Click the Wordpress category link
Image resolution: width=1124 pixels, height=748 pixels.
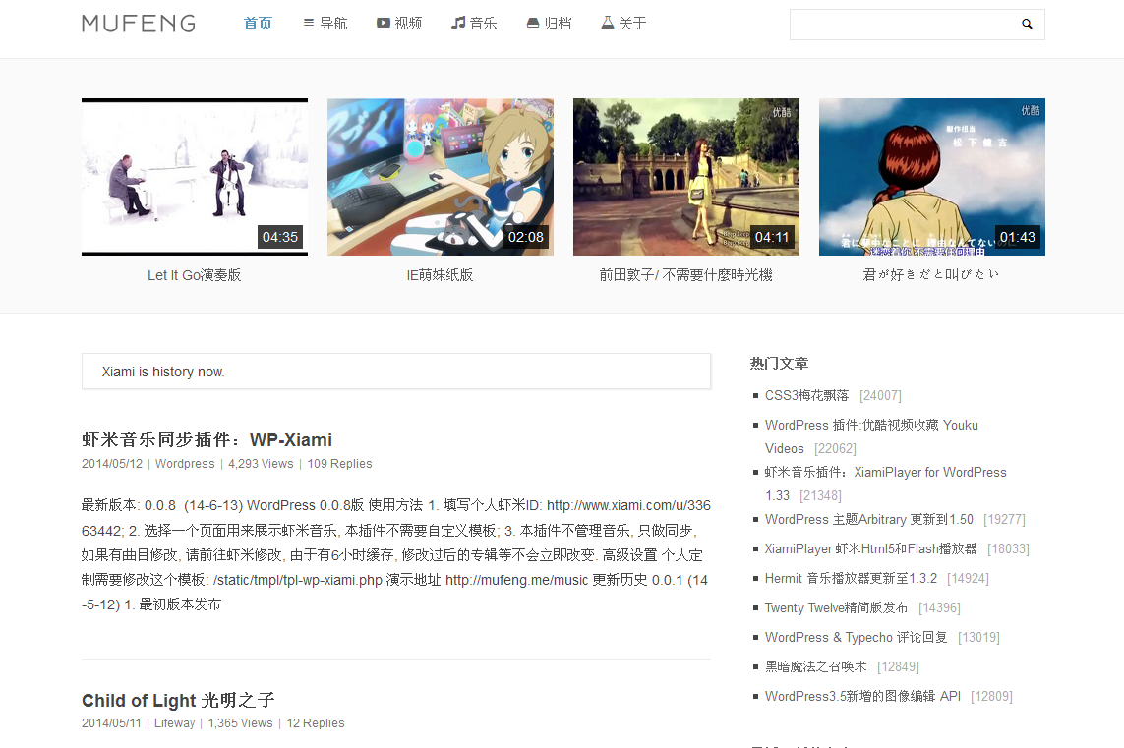[x=185, y=464]
